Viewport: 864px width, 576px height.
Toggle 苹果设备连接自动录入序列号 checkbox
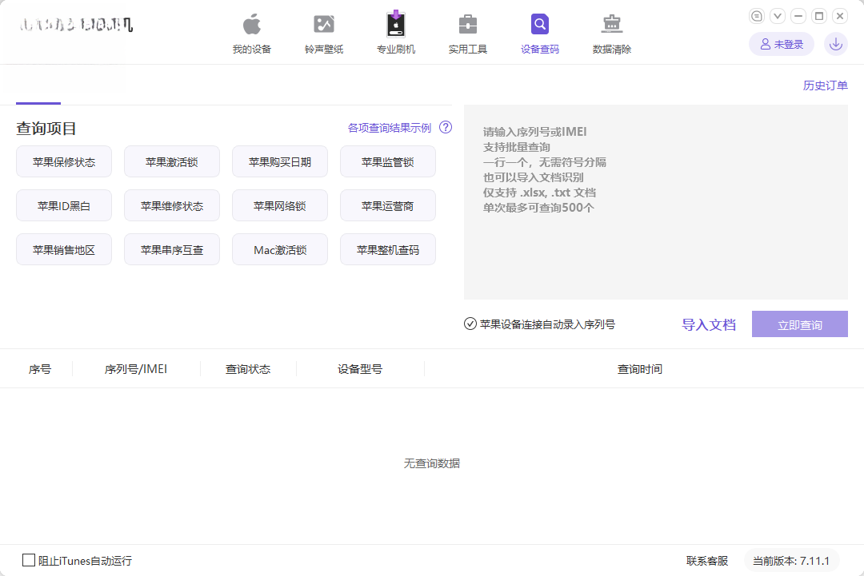coord(470,324)
